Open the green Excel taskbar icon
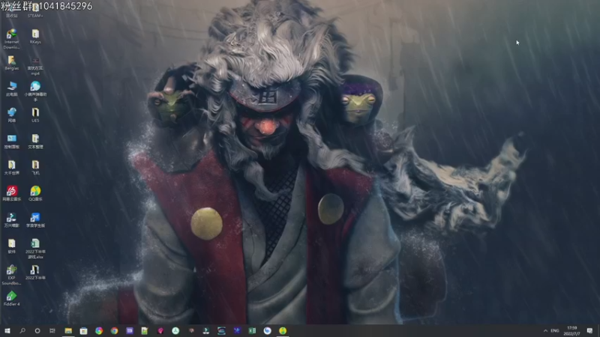This screenshot has width=600, height=337. 252,330
